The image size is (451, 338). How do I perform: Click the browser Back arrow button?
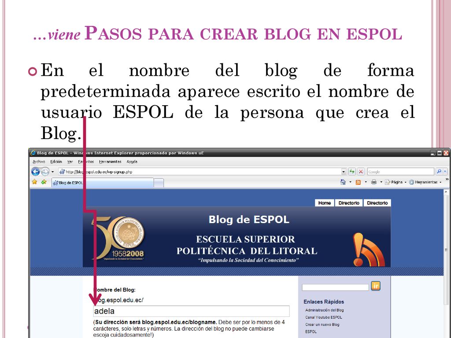(35, 172)
